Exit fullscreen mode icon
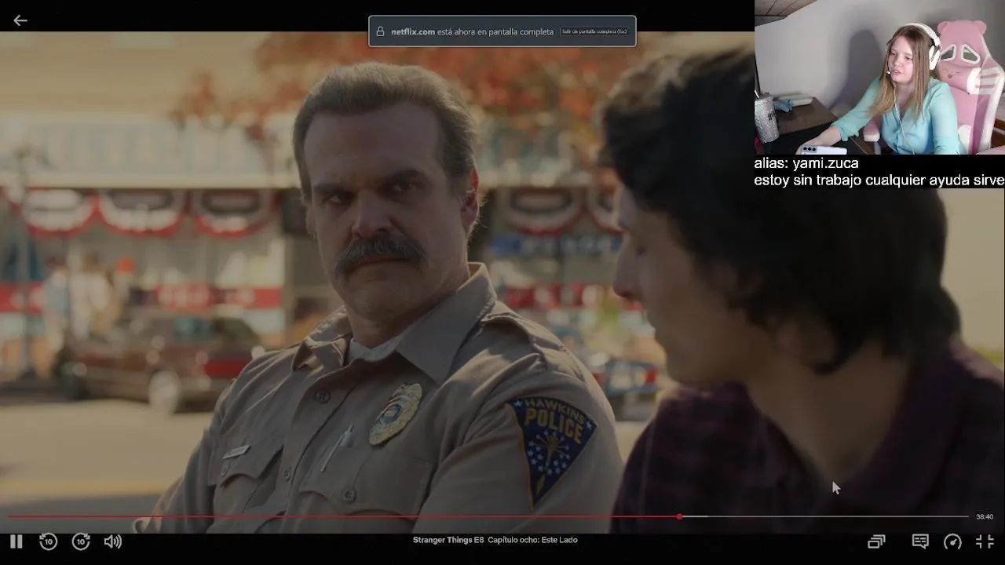1005x565 pixels. pos(985,541)
